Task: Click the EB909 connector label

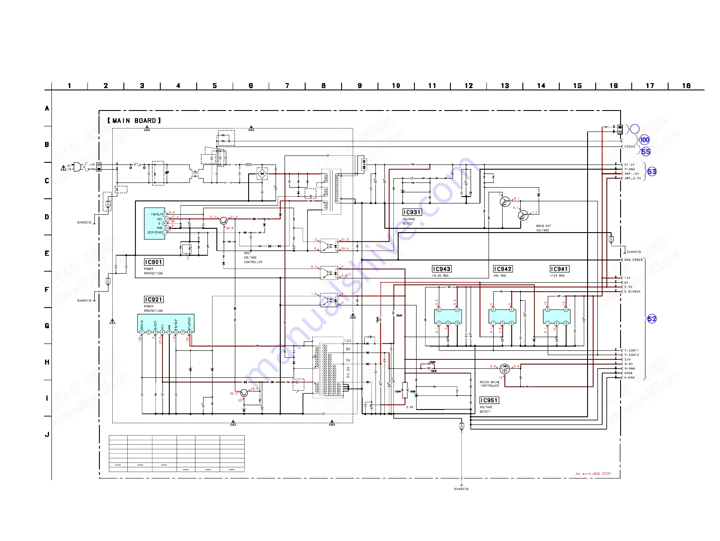Action: click(630, 146)
